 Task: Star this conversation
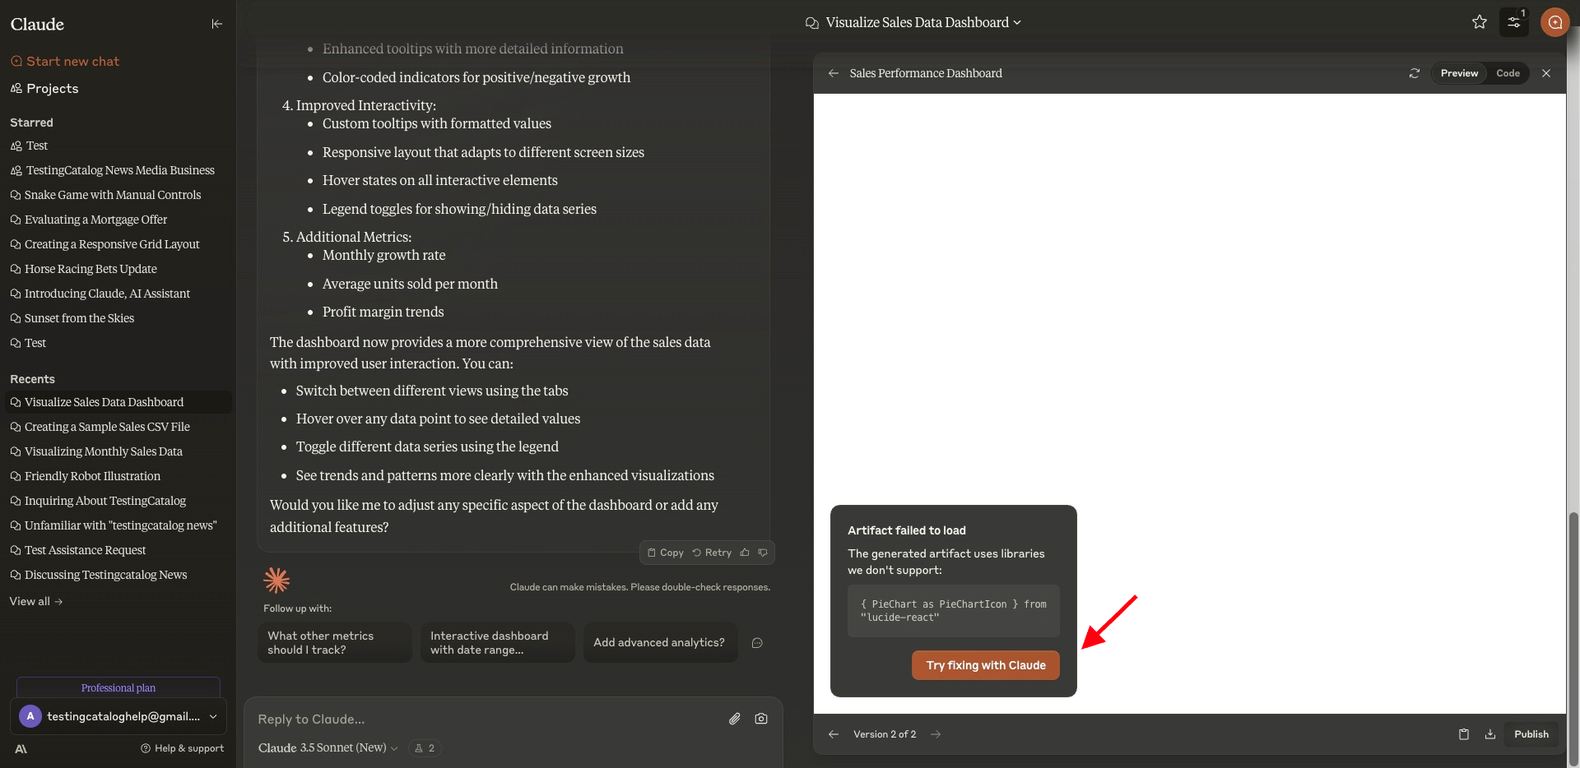1480,22
